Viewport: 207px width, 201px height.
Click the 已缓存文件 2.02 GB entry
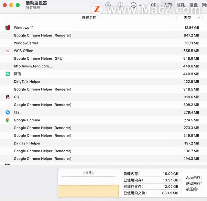point(151,186)
